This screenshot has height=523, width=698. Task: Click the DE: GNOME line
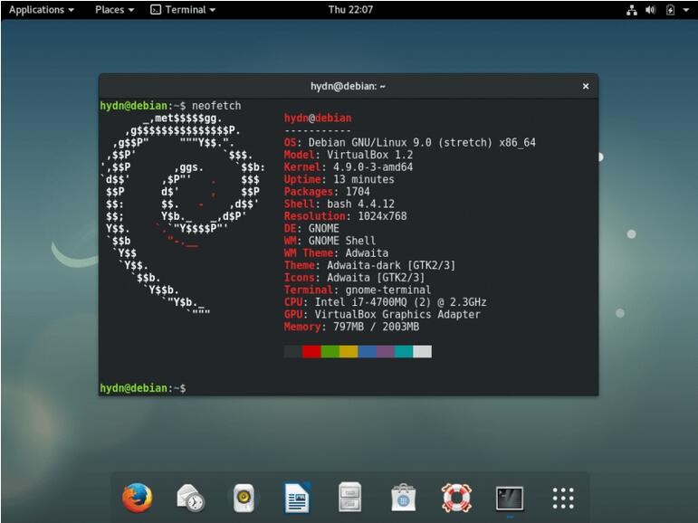point(311,229)
